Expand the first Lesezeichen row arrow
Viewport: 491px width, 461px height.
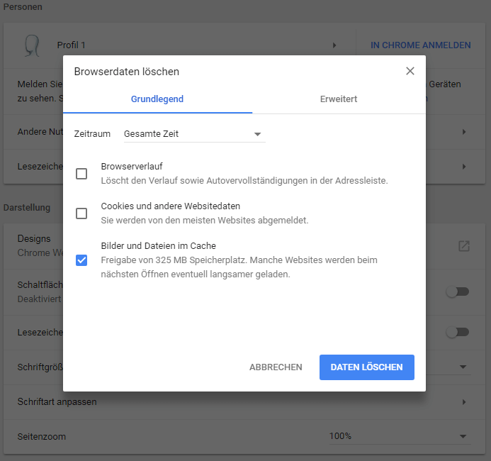pyautogui.click(x=464, y=167)
